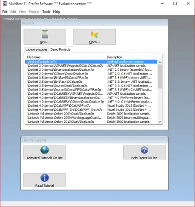The height and width of the screenshot is (207, 195).
Task: Click the Open folder icon
Action: click(x=94, y=34)
